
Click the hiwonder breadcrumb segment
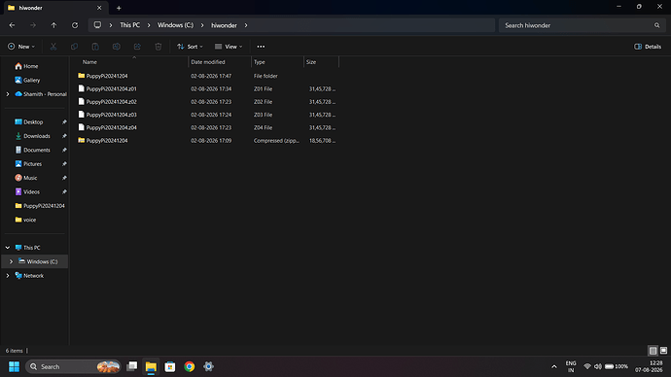[x=224, y=25]
